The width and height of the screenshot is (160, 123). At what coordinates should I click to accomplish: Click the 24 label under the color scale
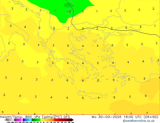click(x=55, y=122)
